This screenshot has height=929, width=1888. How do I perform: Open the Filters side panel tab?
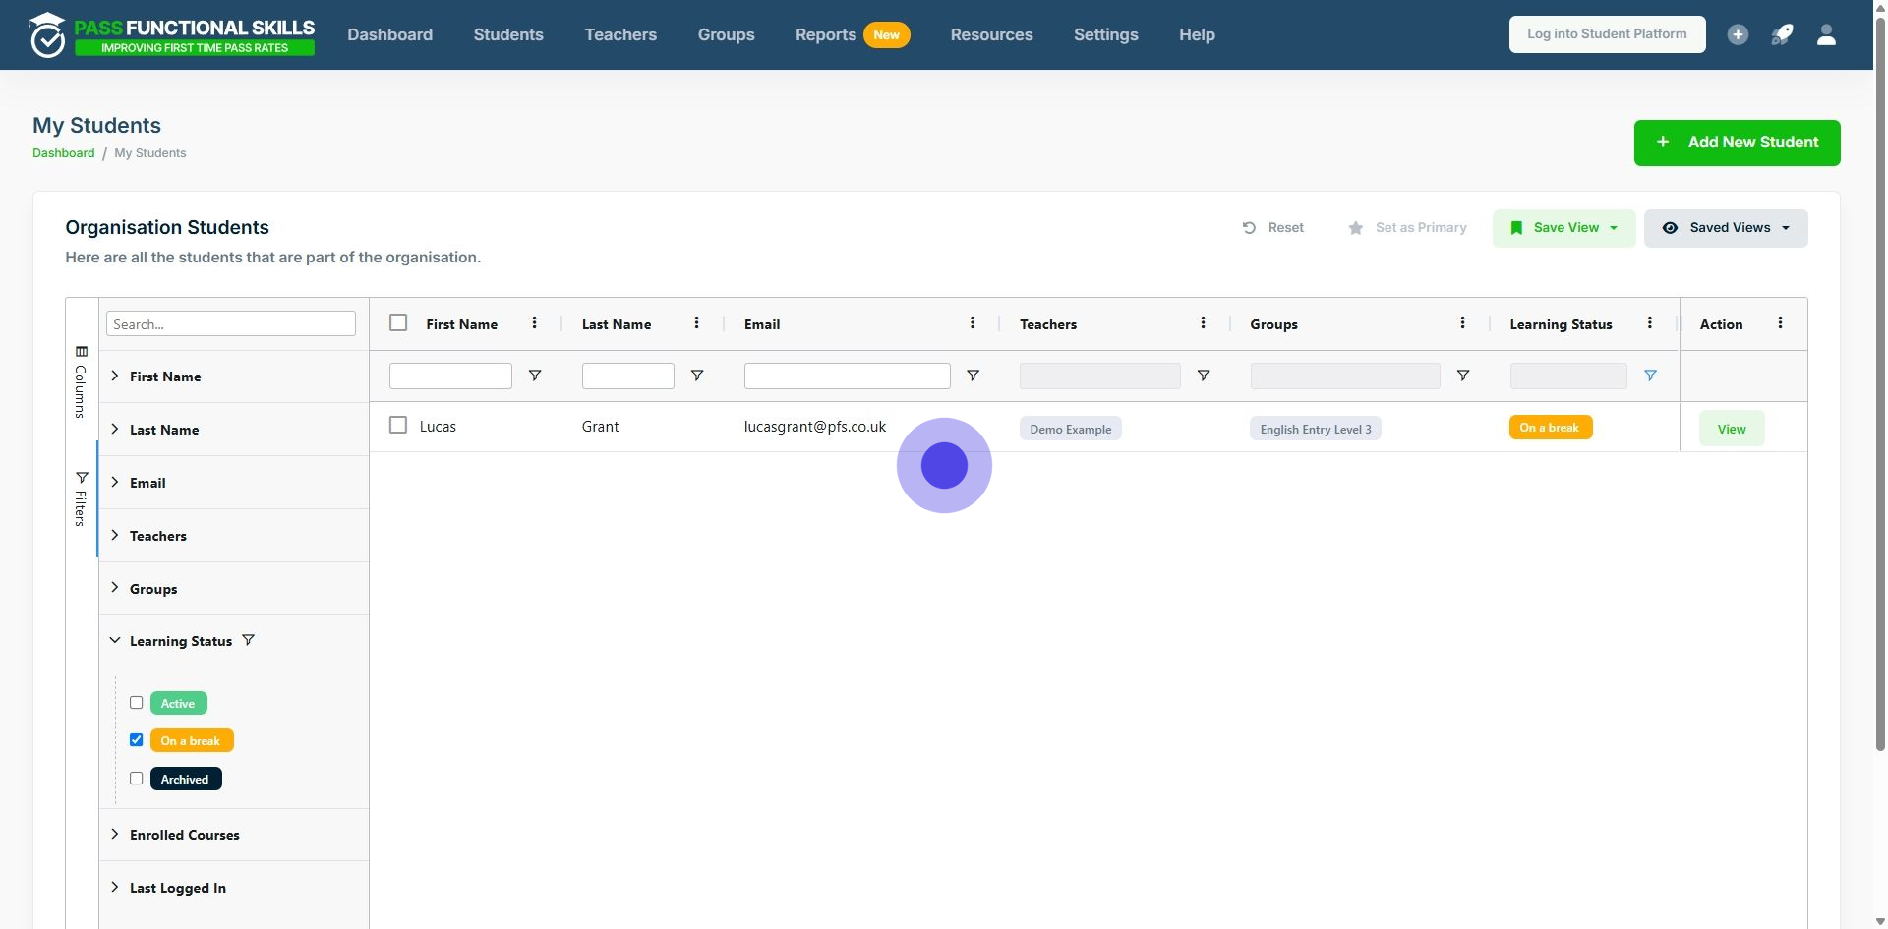coord(81,498)
